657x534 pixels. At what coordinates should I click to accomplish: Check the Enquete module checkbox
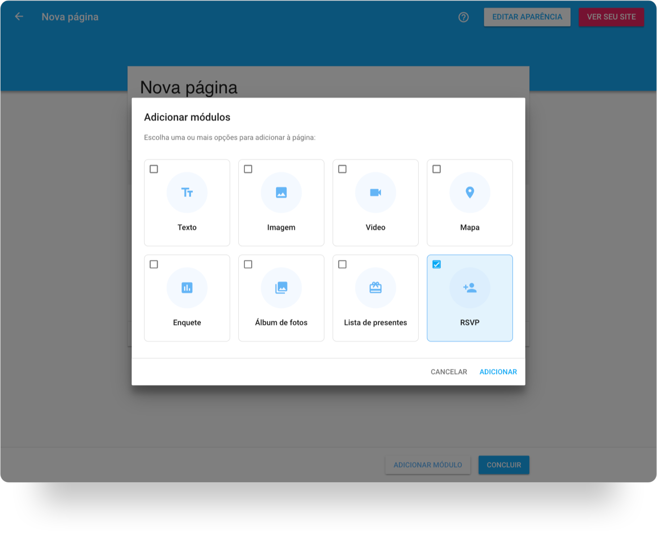[x=154, y=264]
